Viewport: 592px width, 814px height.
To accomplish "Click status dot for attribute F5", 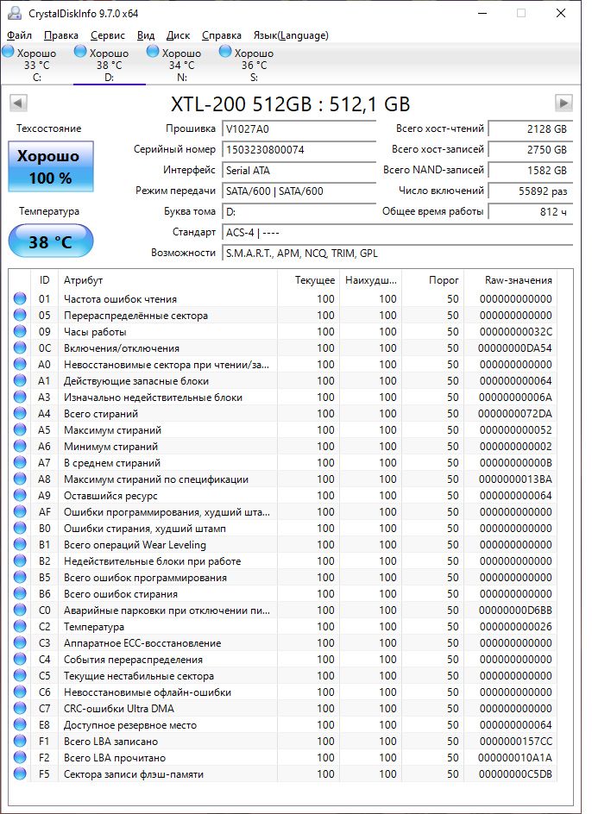I will [20, 774].
